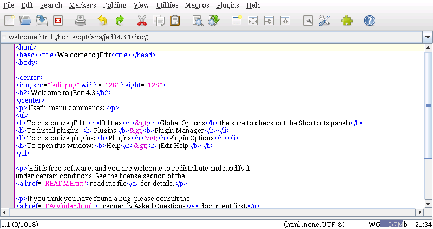Open Plugin Manager via the green puzzle icon
Image resolution: width=433 pixels, height=229 pixels.
click(346, 21)
